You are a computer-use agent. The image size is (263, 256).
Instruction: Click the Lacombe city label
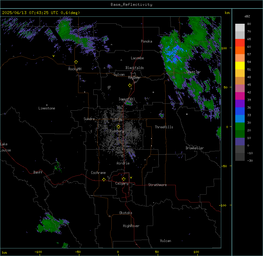137,58
